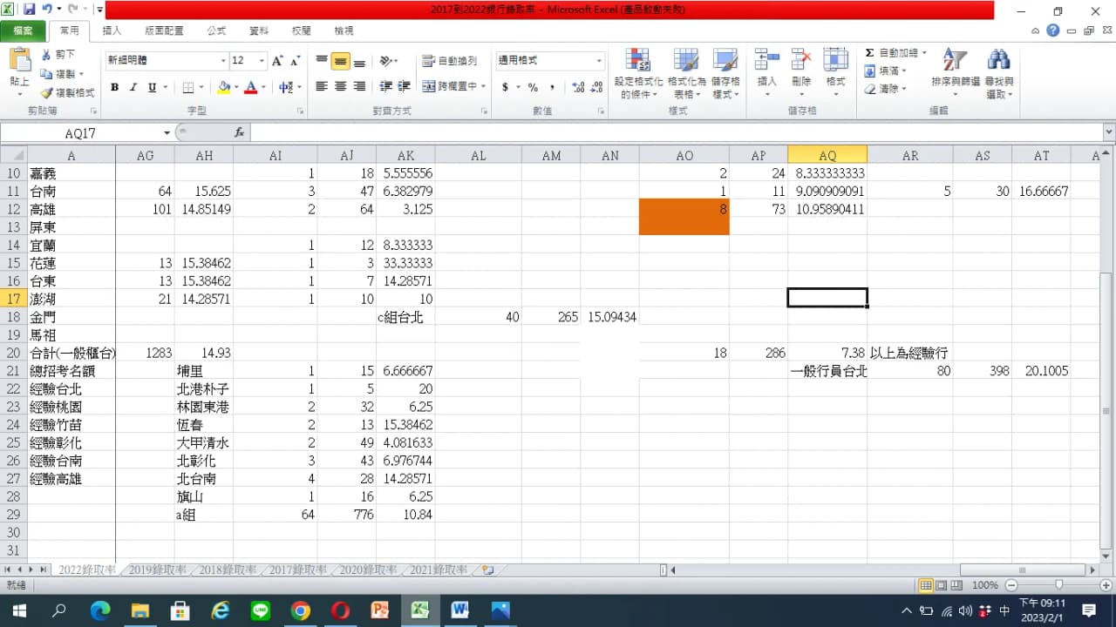The height and width of the screenshot is (627, 1116).
Task: Open Conditional Formatting 設定格式化的條件
Action: [x=639, y=73]
